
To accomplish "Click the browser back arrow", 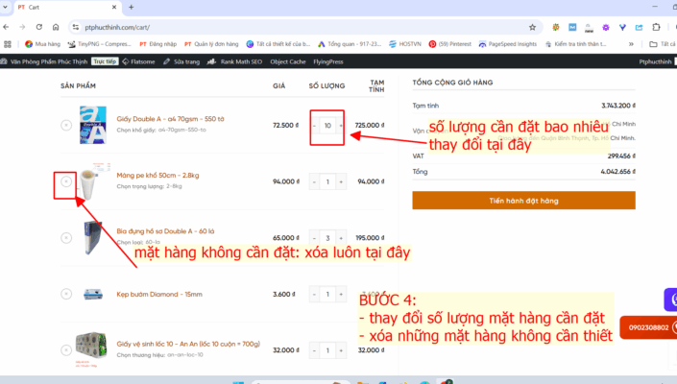I will tap(9, 27).
